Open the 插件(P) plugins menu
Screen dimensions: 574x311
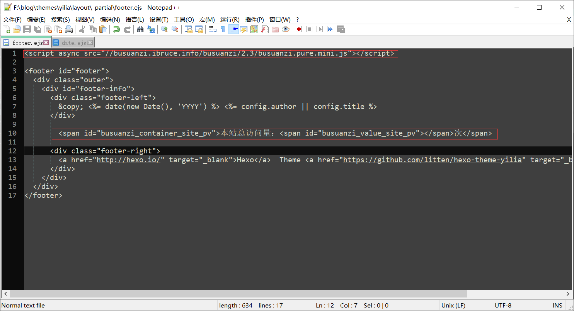click(254, 20)
